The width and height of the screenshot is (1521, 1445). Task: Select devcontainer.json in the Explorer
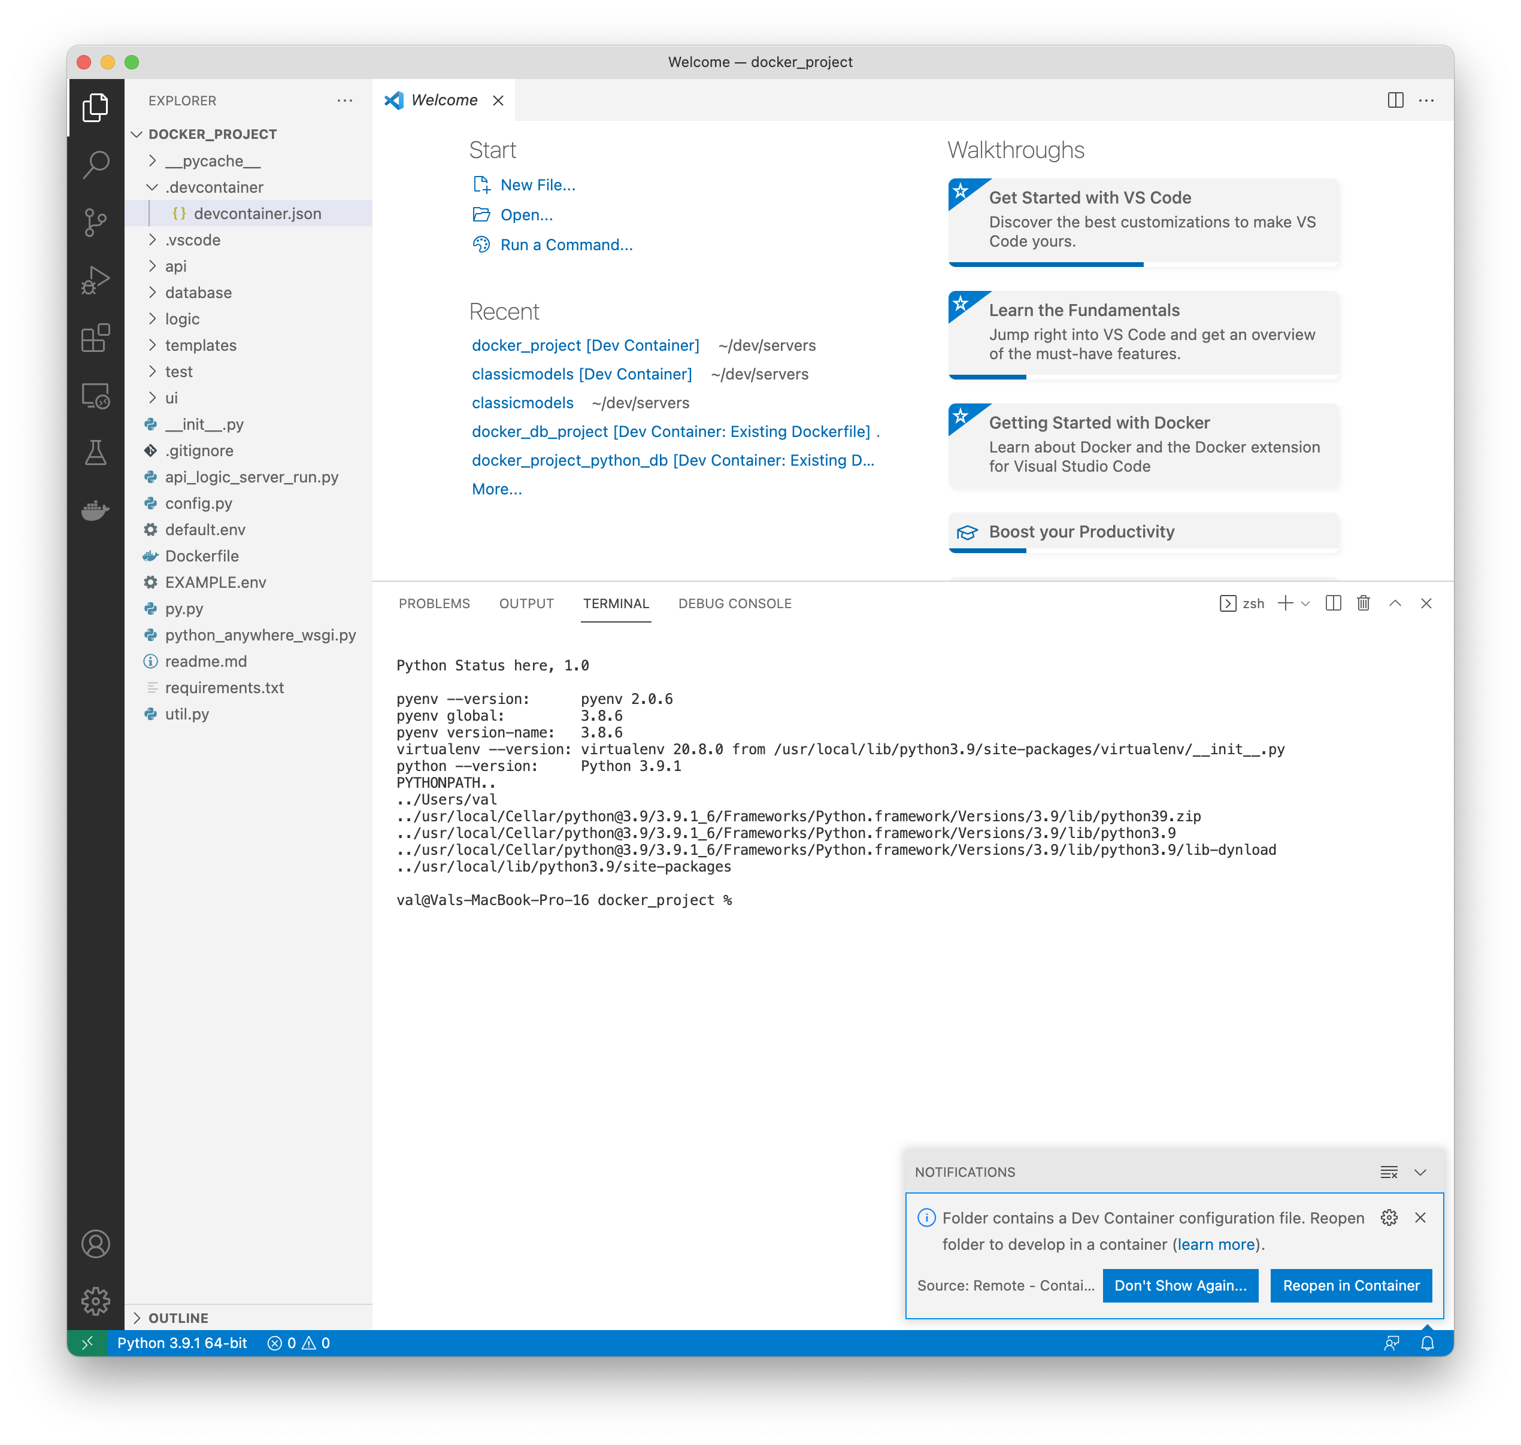[x=258, y=213]
